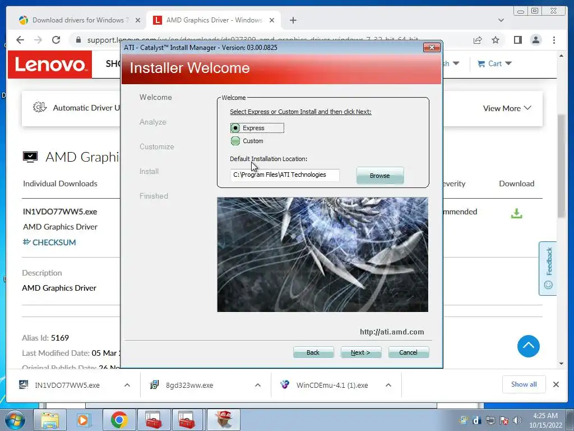
Task: Cancel the Catalyst installation
Action: [408, 352]
